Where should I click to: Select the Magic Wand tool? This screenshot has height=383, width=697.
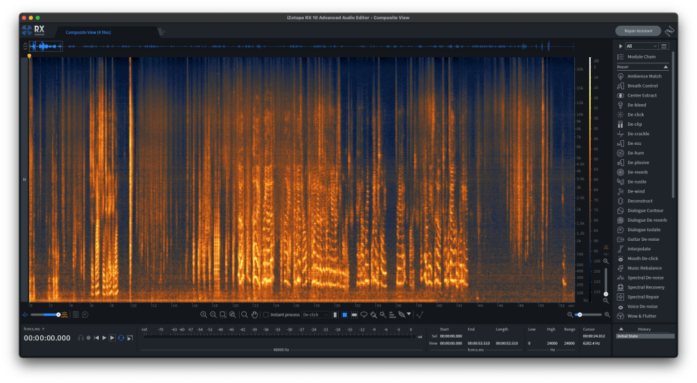(383, 314)
